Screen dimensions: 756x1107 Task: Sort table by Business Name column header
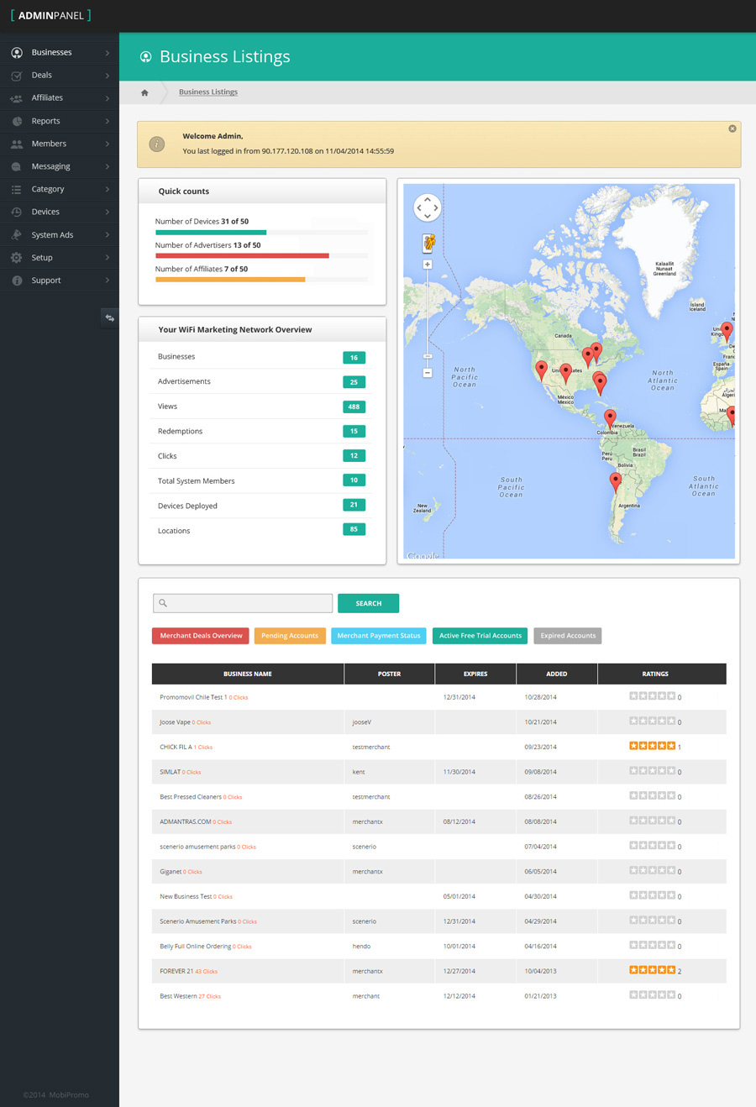click(x=248, y=674)
